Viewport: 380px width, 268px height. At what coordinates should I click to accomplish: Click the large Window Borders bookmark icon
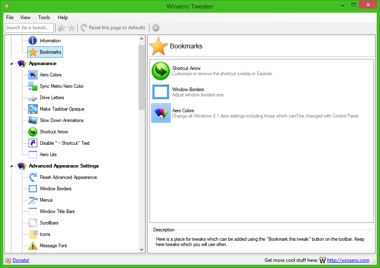(x=161, y=92)
